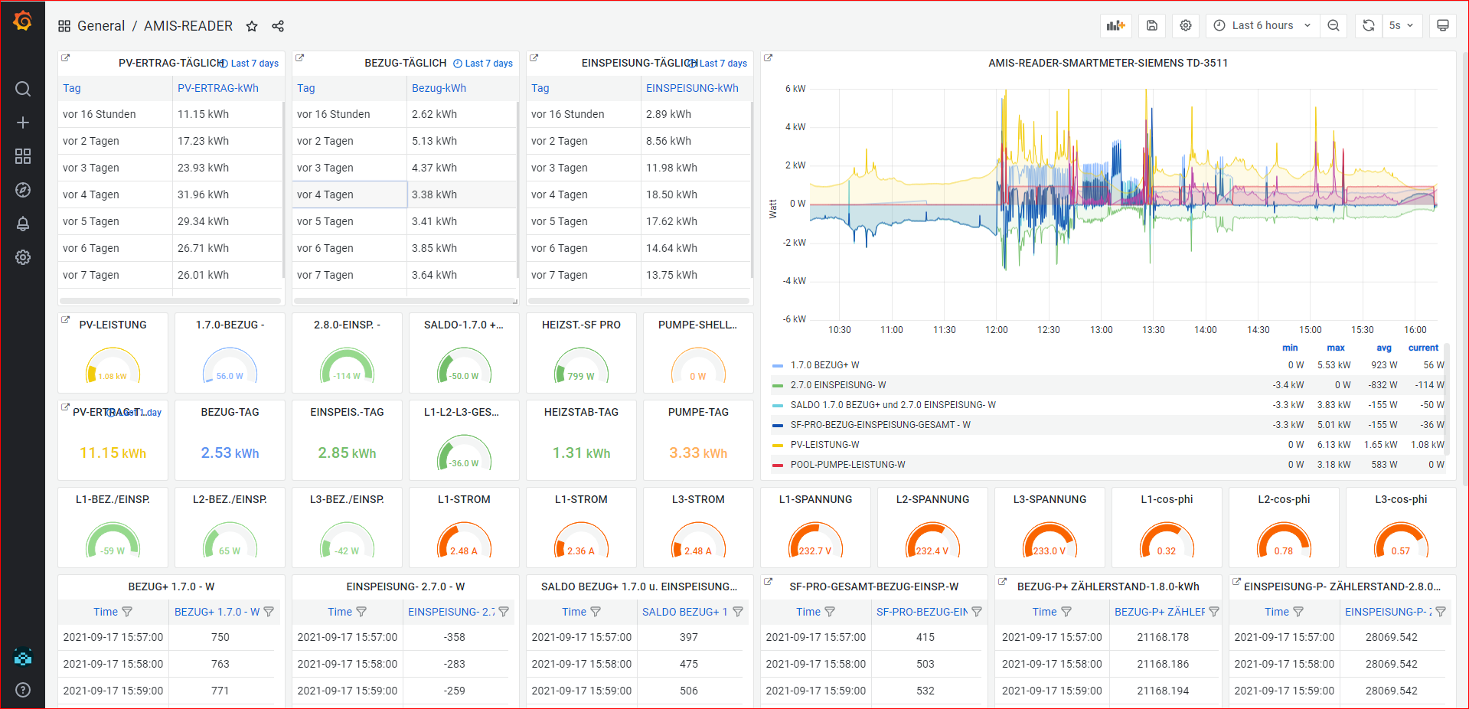Open the Explore compass icon
The image size is (1469, 709).
pyautogui.click(x=23, y=190)
